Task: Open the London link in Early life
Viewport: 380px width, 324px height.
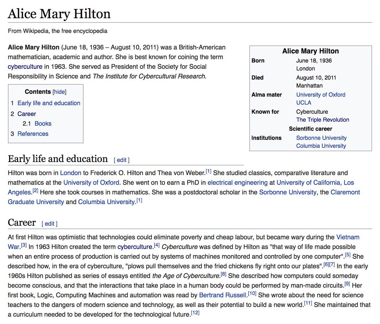Action: pos(71,173)
